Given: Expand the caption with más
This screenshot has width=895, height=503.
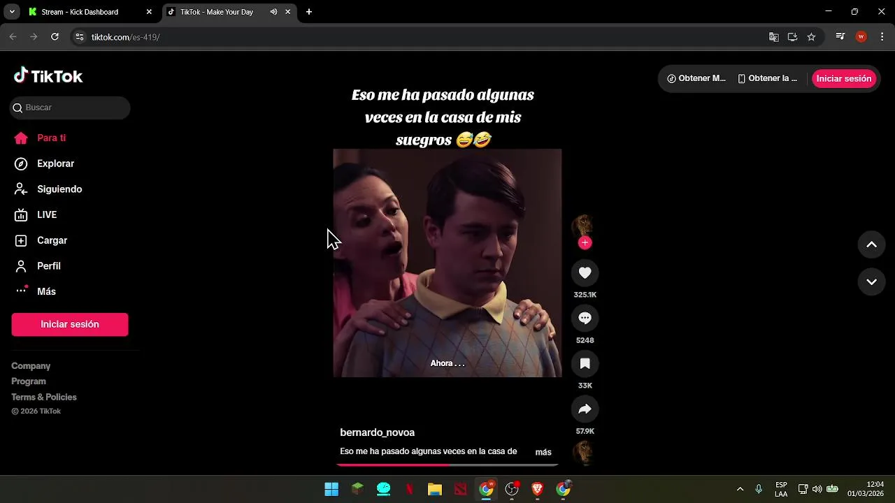Looking at the screenshot, I should tap(543, 452).
